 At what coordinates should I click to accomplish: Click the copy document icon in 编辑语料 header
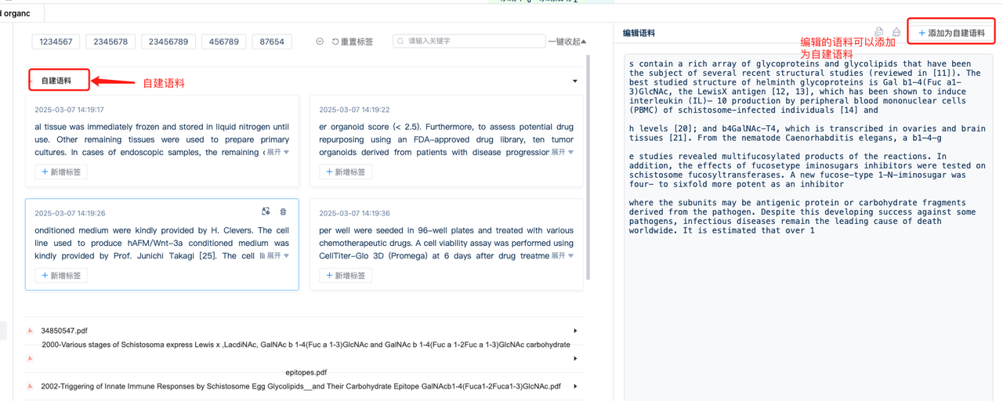(x=879, y=32)
